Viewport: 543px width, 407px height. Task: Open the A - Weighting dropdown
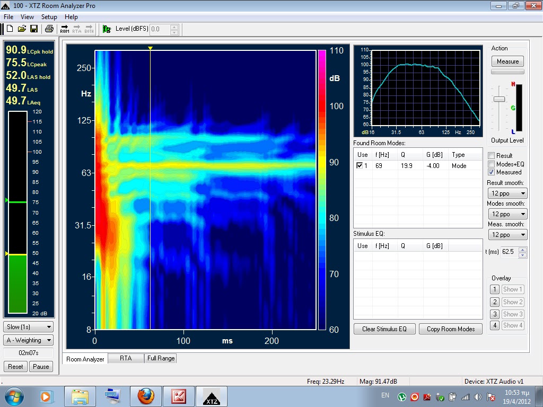29,340
